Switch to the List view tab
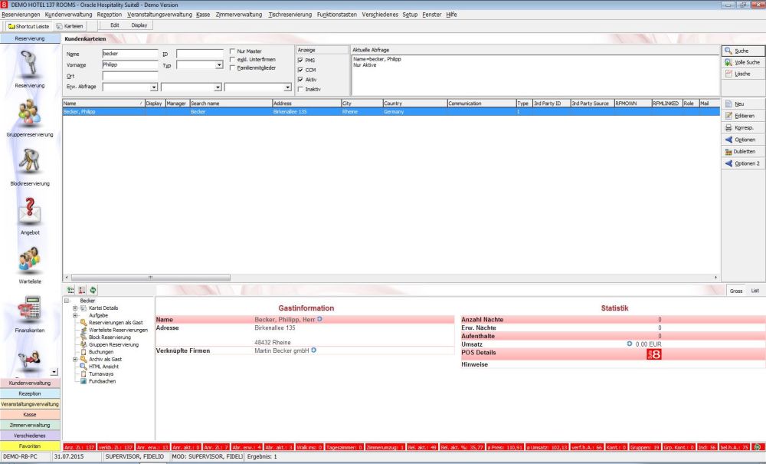 click(755, 291)
